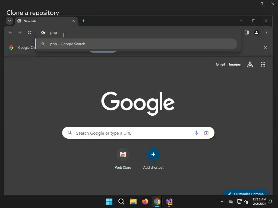
Task: Minimize the Chrome window
Action: pos(241,21)
